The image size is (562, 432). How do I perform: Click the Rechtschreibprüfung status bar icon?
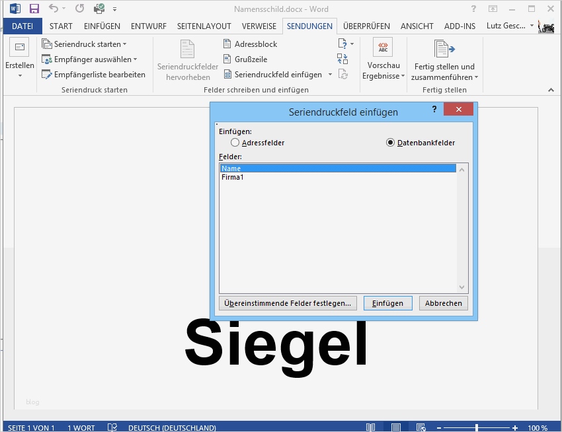pos(111,427)
